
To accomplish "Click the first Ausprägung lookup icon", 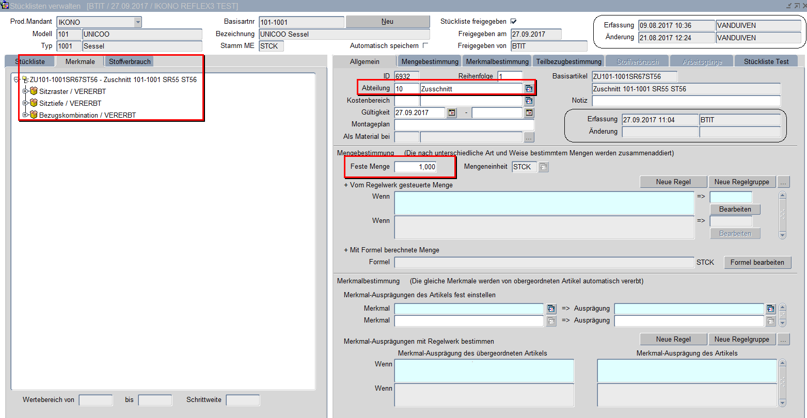I will point(771,309).
